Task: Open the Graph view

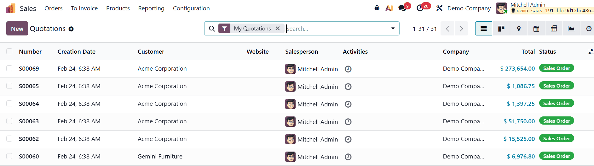Action: [x=571, y=29]
